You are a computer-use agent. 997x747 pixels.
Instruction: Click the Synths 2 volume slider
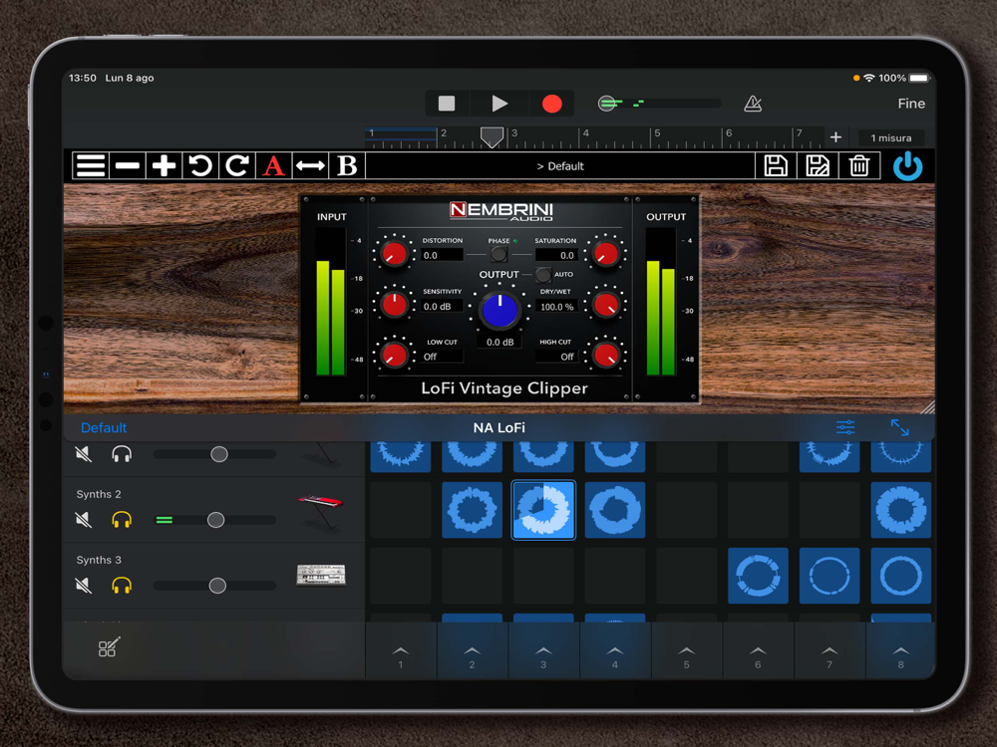click(x=215, y=520)
